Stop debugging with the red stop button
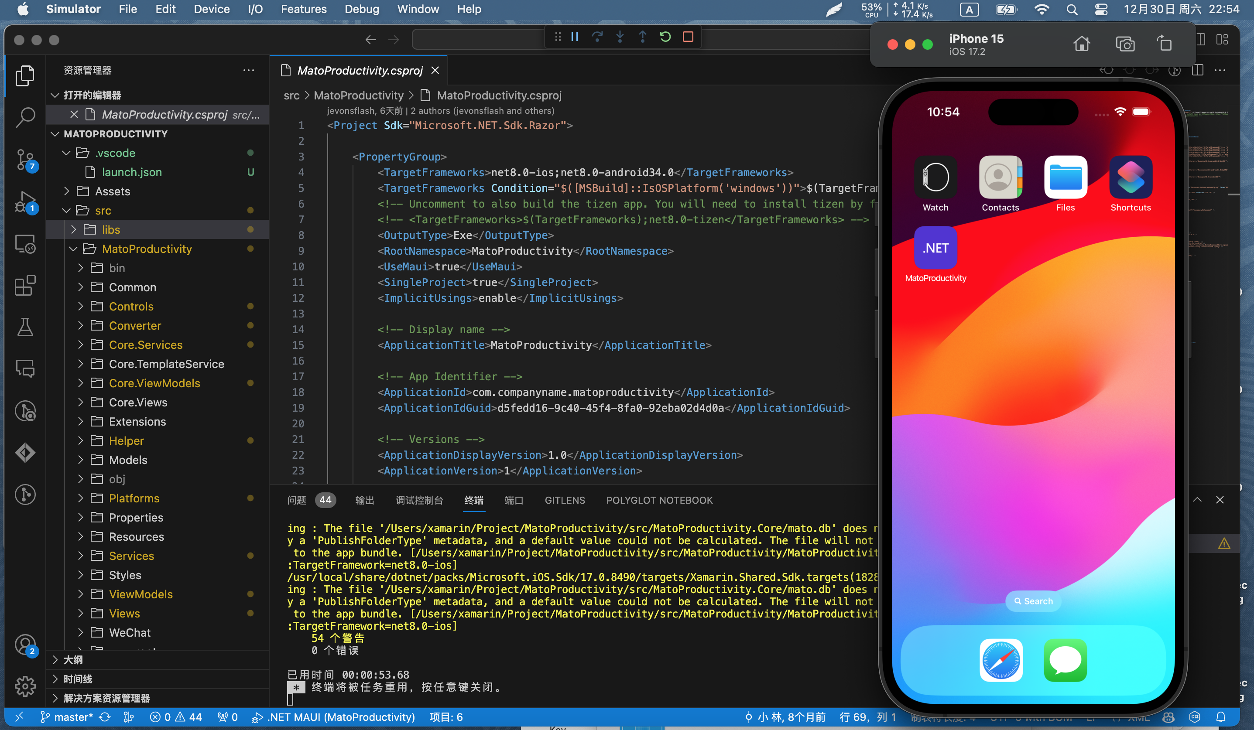Viewport: 1254px width, 730px height. point(688,36)
